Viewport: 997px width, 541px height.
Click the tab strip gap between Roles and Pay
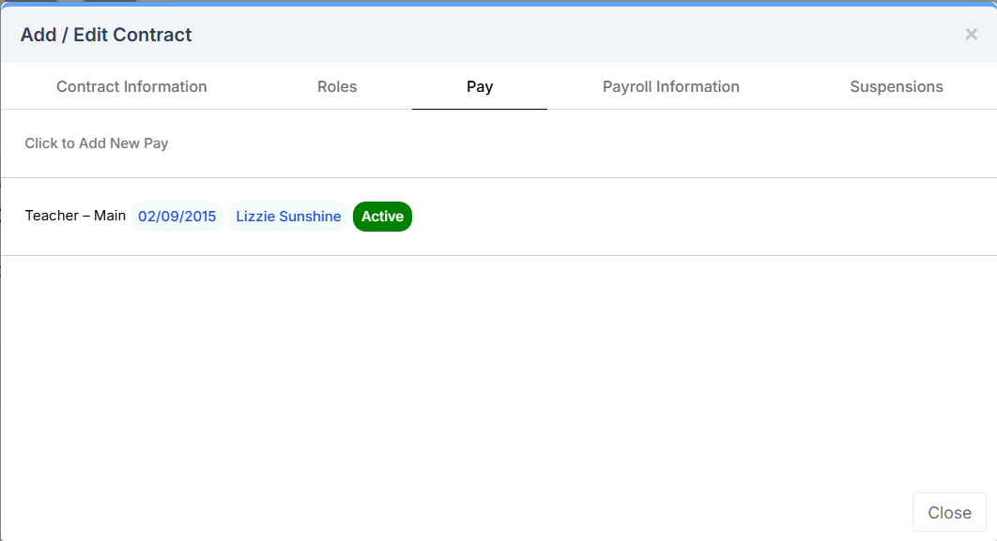pyautogui.click(x=394, y=86)
